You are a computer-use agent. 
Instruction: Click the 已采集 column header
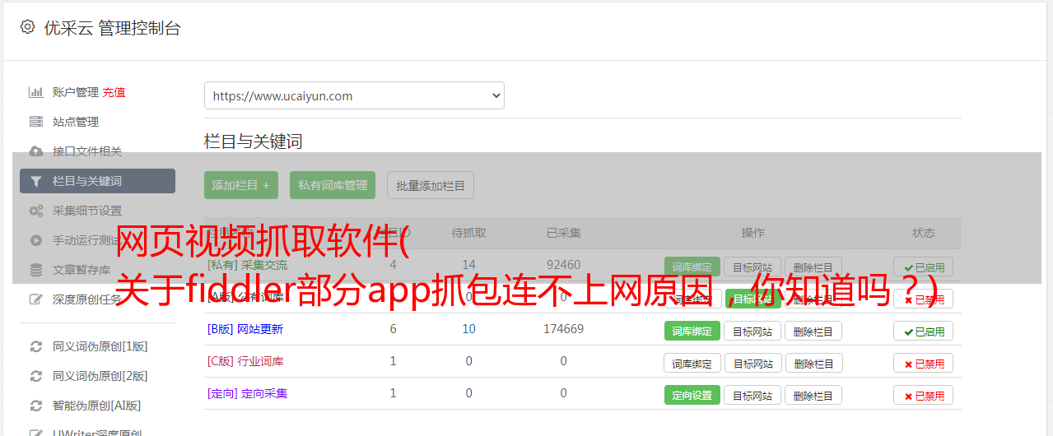(563, 233)
